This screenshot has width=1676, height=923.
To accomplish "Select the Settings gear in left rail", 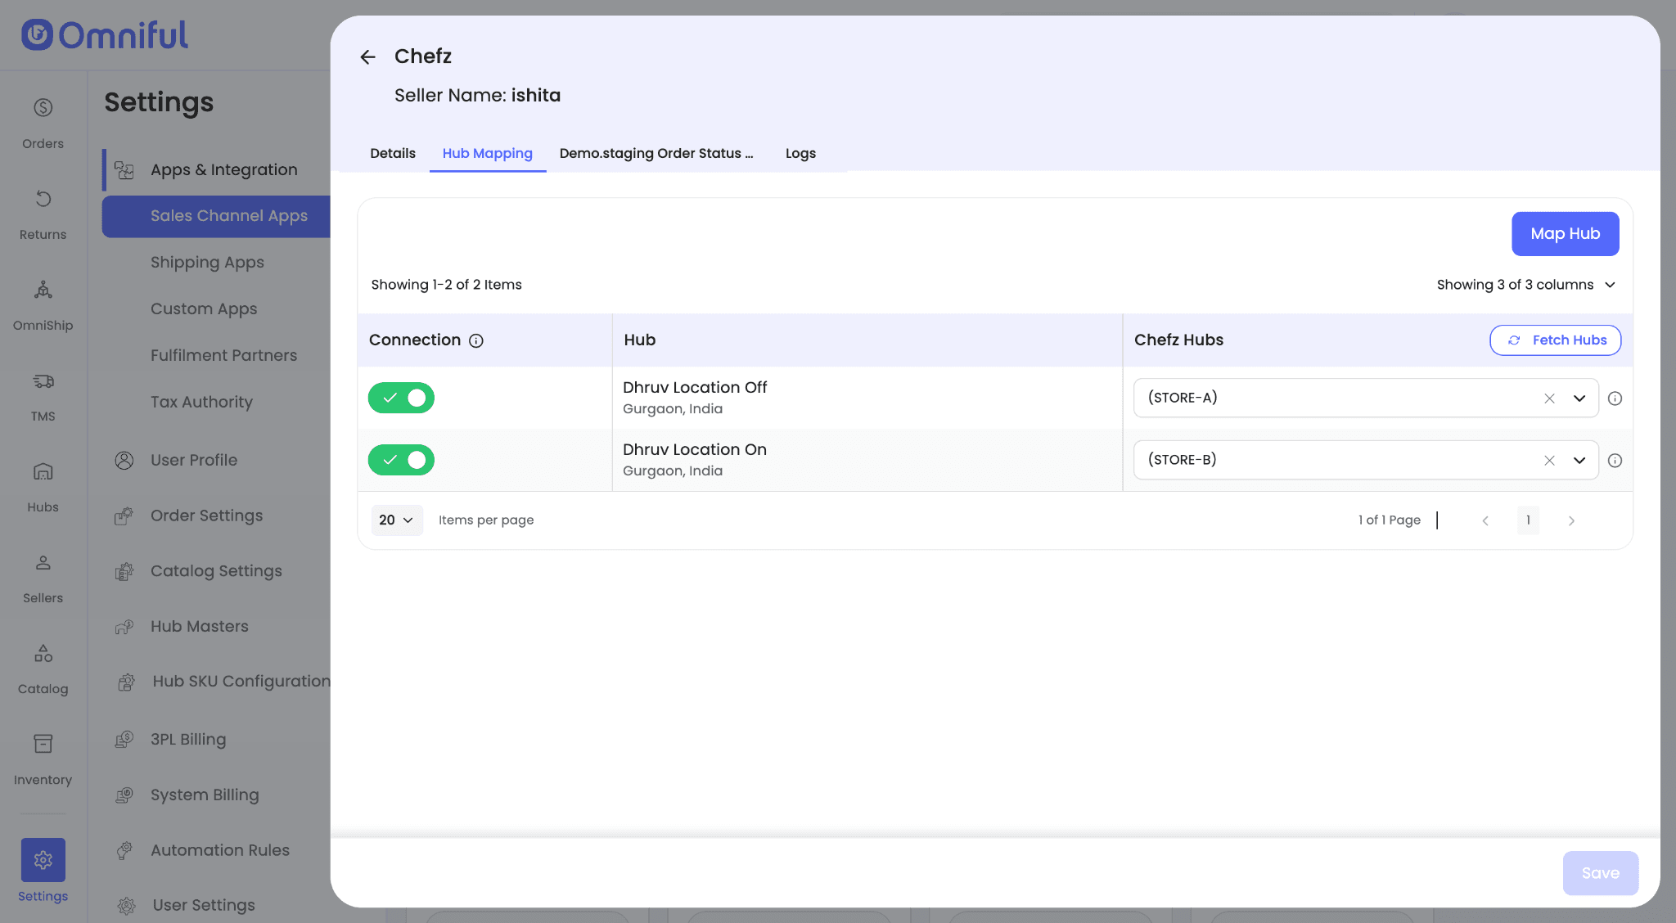I will click(x=43, y=860).
